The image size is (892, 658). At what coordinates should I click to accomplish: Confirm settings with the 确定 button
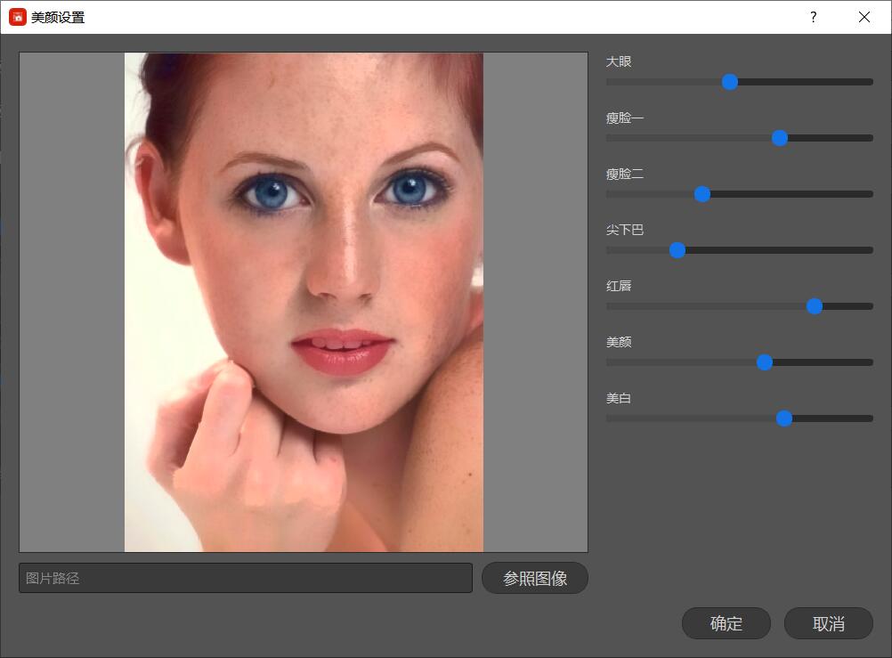click(726, 623)
